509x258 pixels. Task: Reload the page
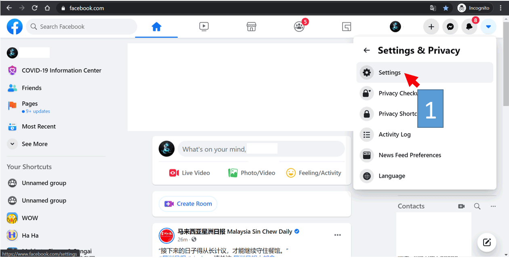tap(35, 8)
